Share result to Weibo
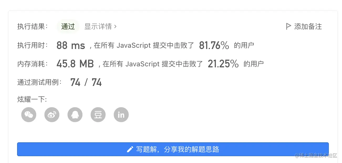342x163 pixels. click(52, 115)
